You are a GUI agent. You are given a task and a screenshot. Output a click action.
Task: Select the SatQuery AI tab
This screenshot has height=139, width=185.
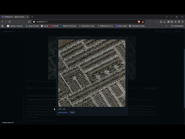(x=15, y=17)
